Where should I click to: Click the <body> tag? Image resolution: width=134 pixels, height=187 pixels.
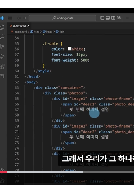click(x=31, y=82)
